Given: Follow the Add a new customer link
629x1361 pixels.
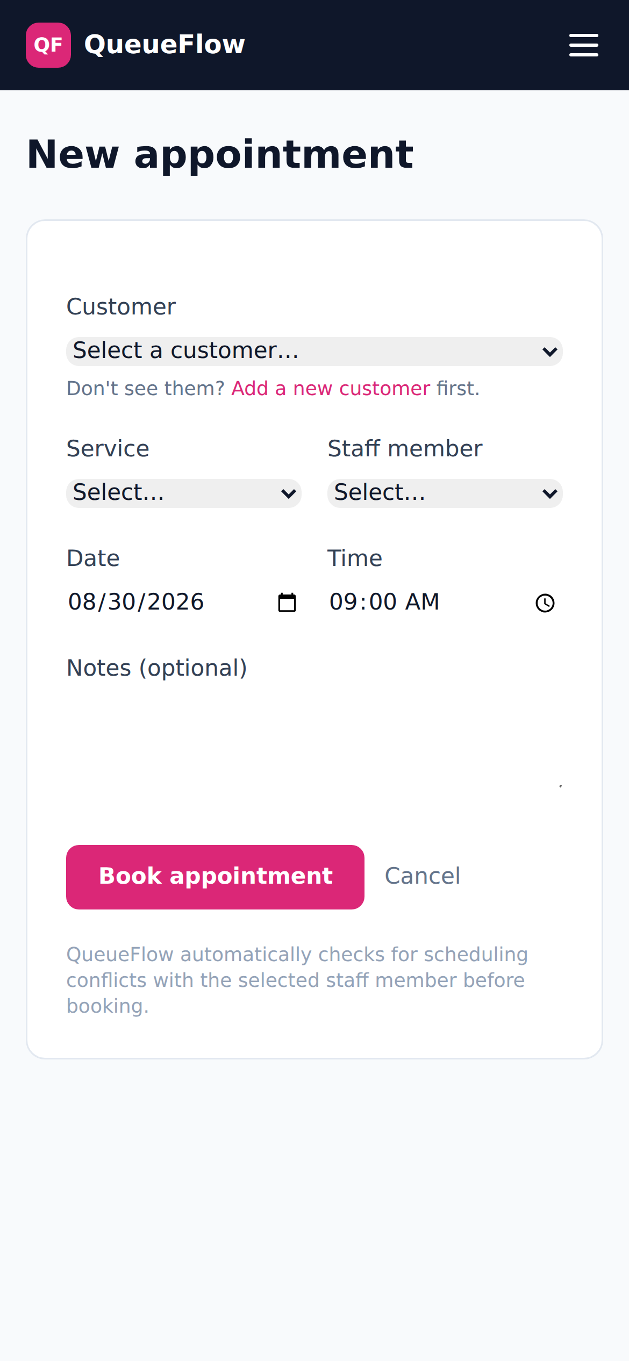Looking at the screenshot, I should 331,388.
